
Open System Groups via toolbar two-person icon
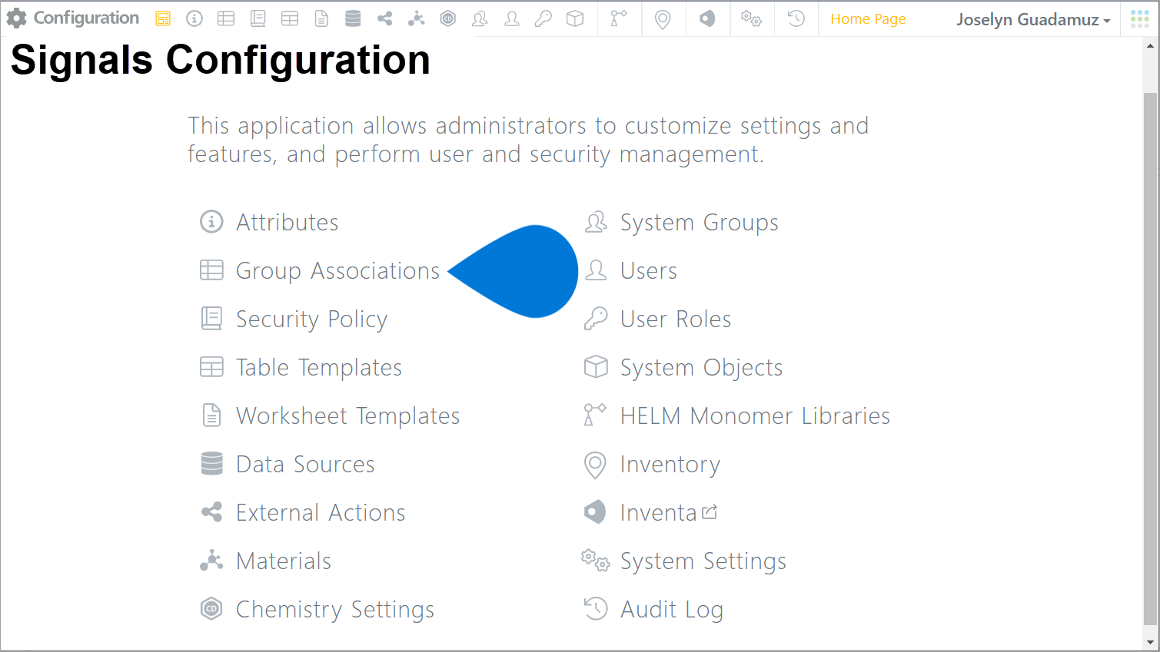tap(480, 19)
